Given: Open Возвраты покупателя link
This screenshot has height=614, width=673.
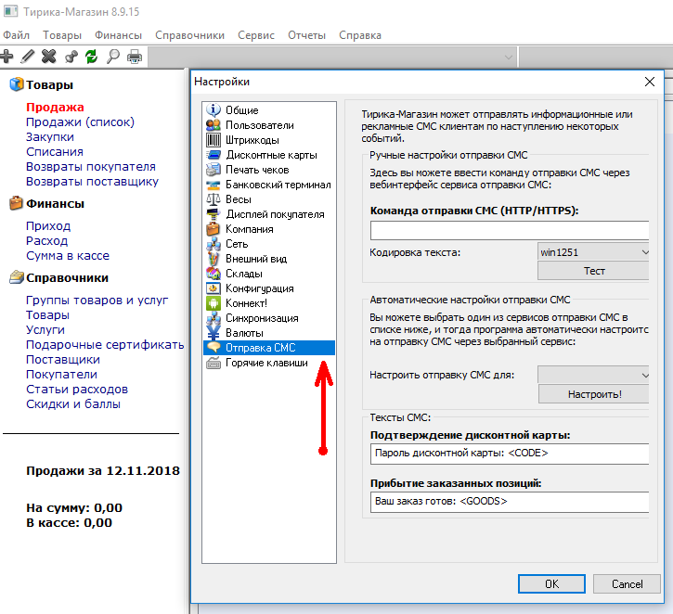Looking at the screenshot, I should coord(91,167).
